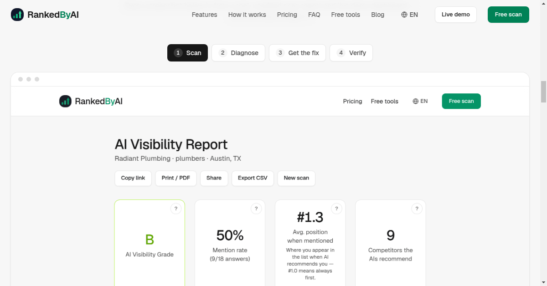This screenshot has height=286, width=547.
Task: Click the #1.3 average position value
Action: pyautogui.click(x=310, y=217)
